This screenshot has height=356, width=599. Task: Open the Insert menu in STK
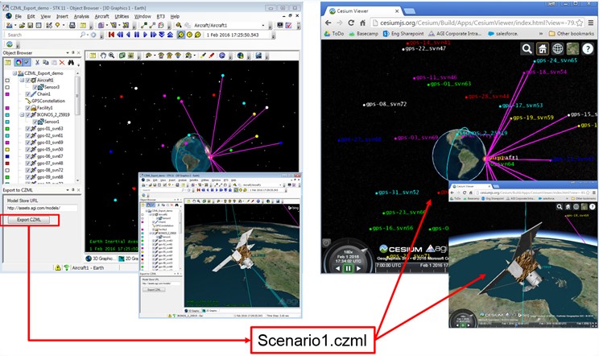[x=62, y=16]
